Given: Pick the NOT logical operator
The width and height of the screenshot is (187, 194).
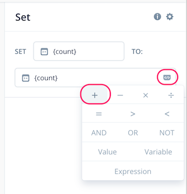Looking at the screenshot, I should (167, 133).
